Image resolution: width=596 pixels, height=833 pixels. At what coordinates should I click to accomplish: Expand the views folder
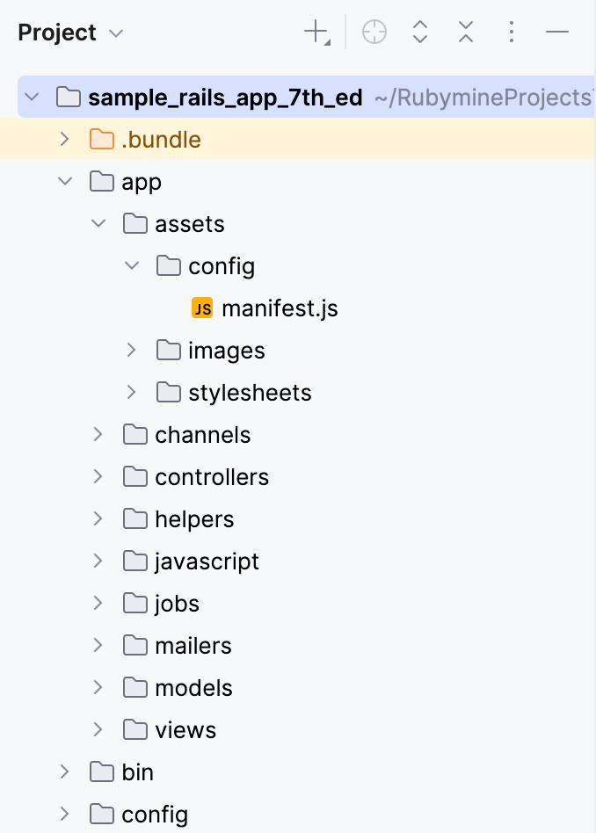click(98, 730)
